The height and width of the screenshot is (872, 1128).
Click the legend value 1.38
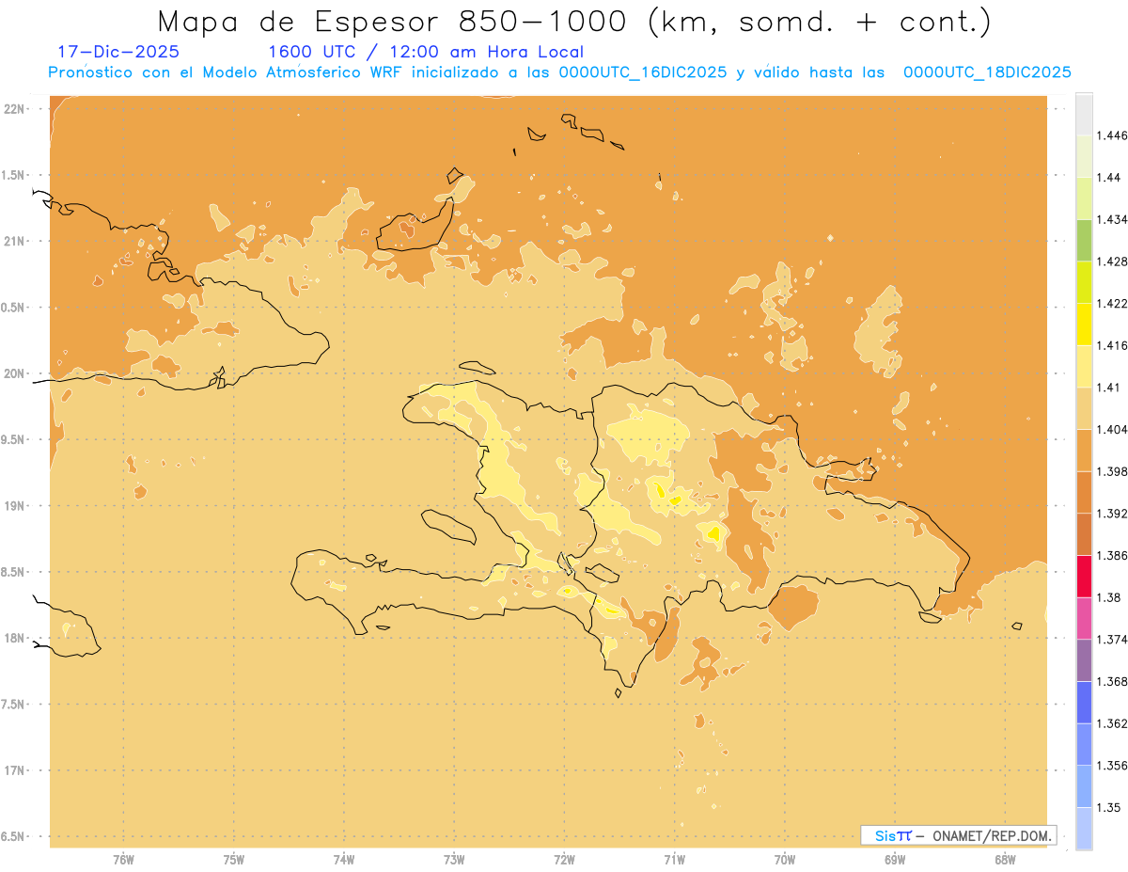[x=1109, y=597]
